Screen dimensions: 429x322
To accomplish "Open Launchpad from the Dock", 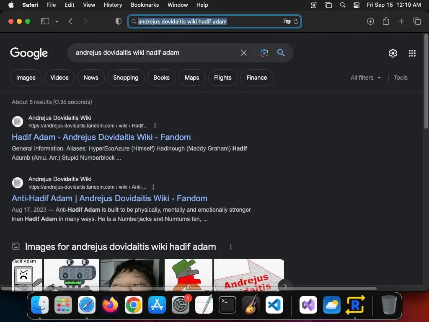I will (63, 305).
